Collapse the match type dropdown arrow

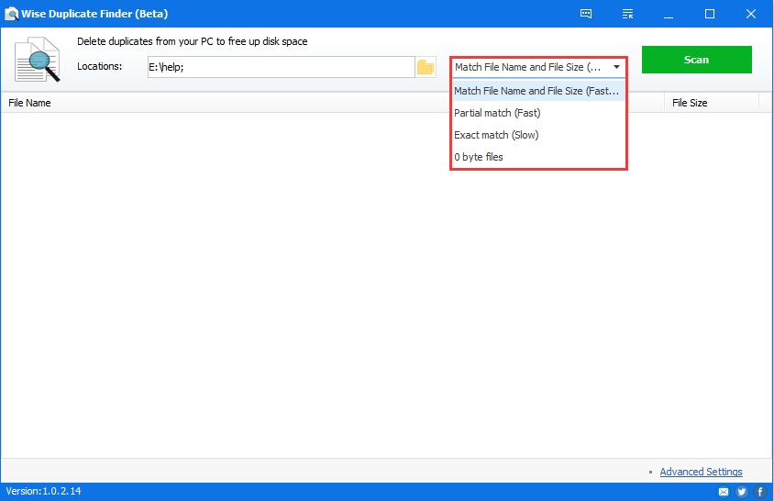pyautogui.click(x=616, y=67)
